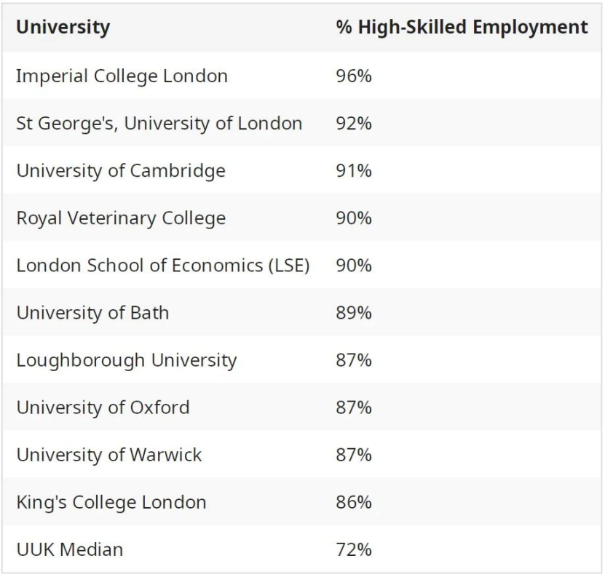This screenshot has height=577, width=605.
Task: Select the Imperial College London cell
Action: point(122,76)
